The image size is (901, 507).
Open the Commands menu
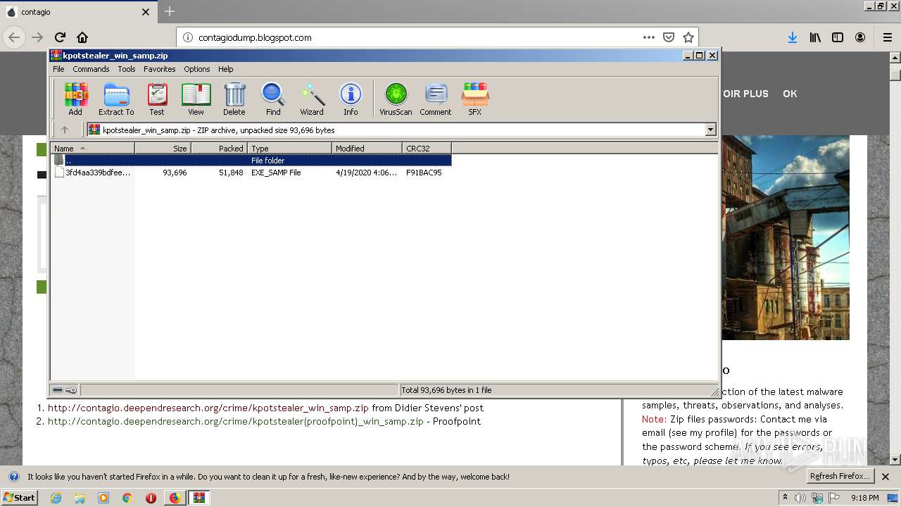(91, 69)
